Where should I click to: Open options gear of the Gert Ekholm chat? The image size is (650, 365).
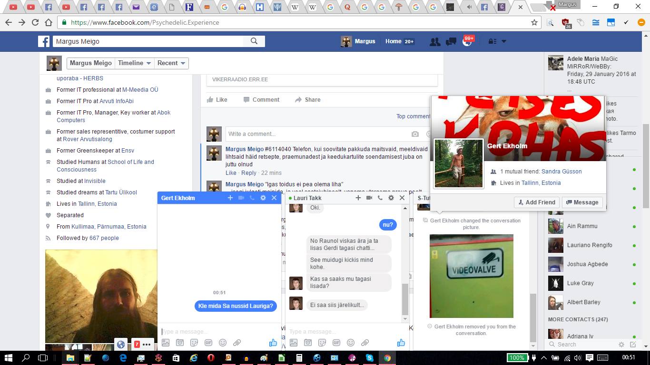pos(263,198)
